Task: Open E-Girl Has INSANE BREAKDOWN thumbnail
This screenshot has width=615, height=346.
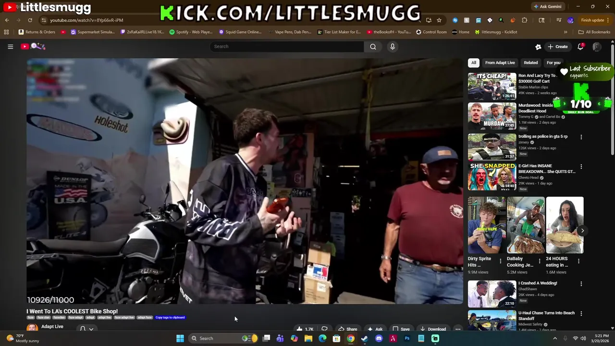Action: click(x=492, y=176)
